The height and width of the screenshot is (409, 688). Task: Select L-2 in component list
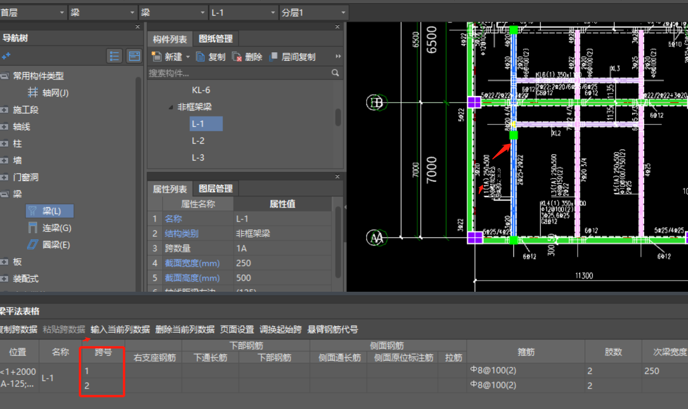coord(198,141)
